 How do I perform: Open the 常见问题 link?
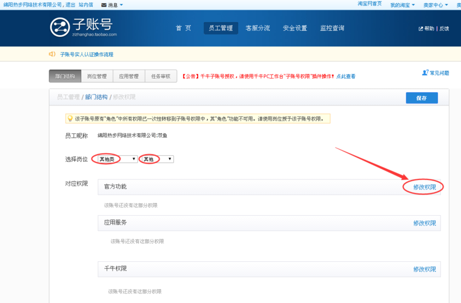point(439,73)
